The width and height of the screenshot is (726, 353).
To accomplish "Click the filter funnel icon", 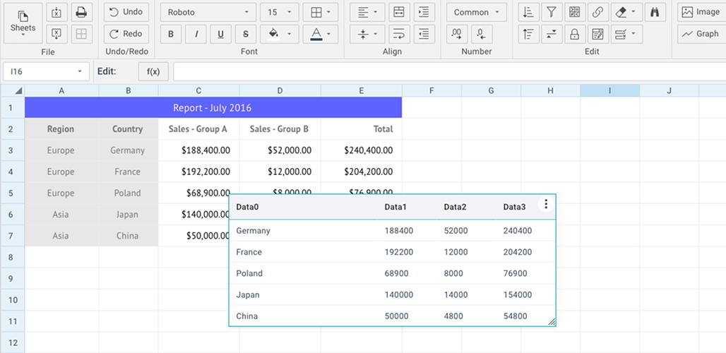I will 551,12.
